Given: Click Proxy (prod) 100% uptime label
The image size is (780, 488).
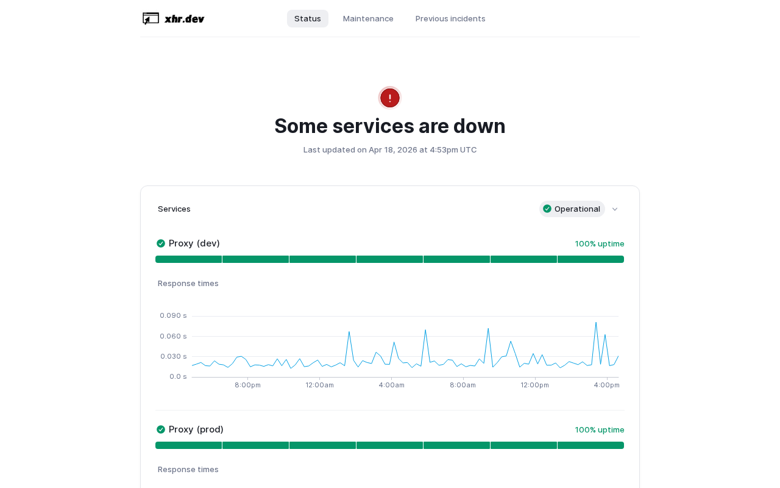Looking at the screenshot, I should (600, 429).
